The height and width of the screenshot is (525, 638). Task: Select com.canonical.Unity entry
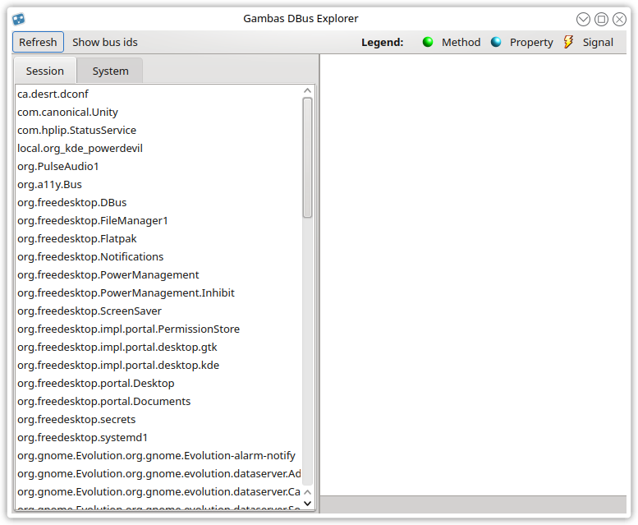158,112
